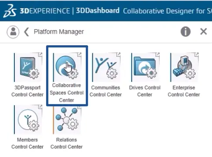Close the Platform Manager panel
212x157 pixels.
click(203, 31)
